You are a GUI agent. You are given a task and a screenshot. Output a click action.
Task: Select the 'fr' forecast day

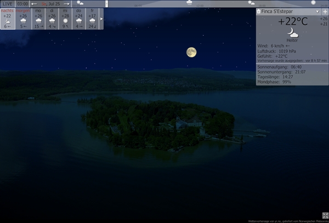(x=92, y=19)
